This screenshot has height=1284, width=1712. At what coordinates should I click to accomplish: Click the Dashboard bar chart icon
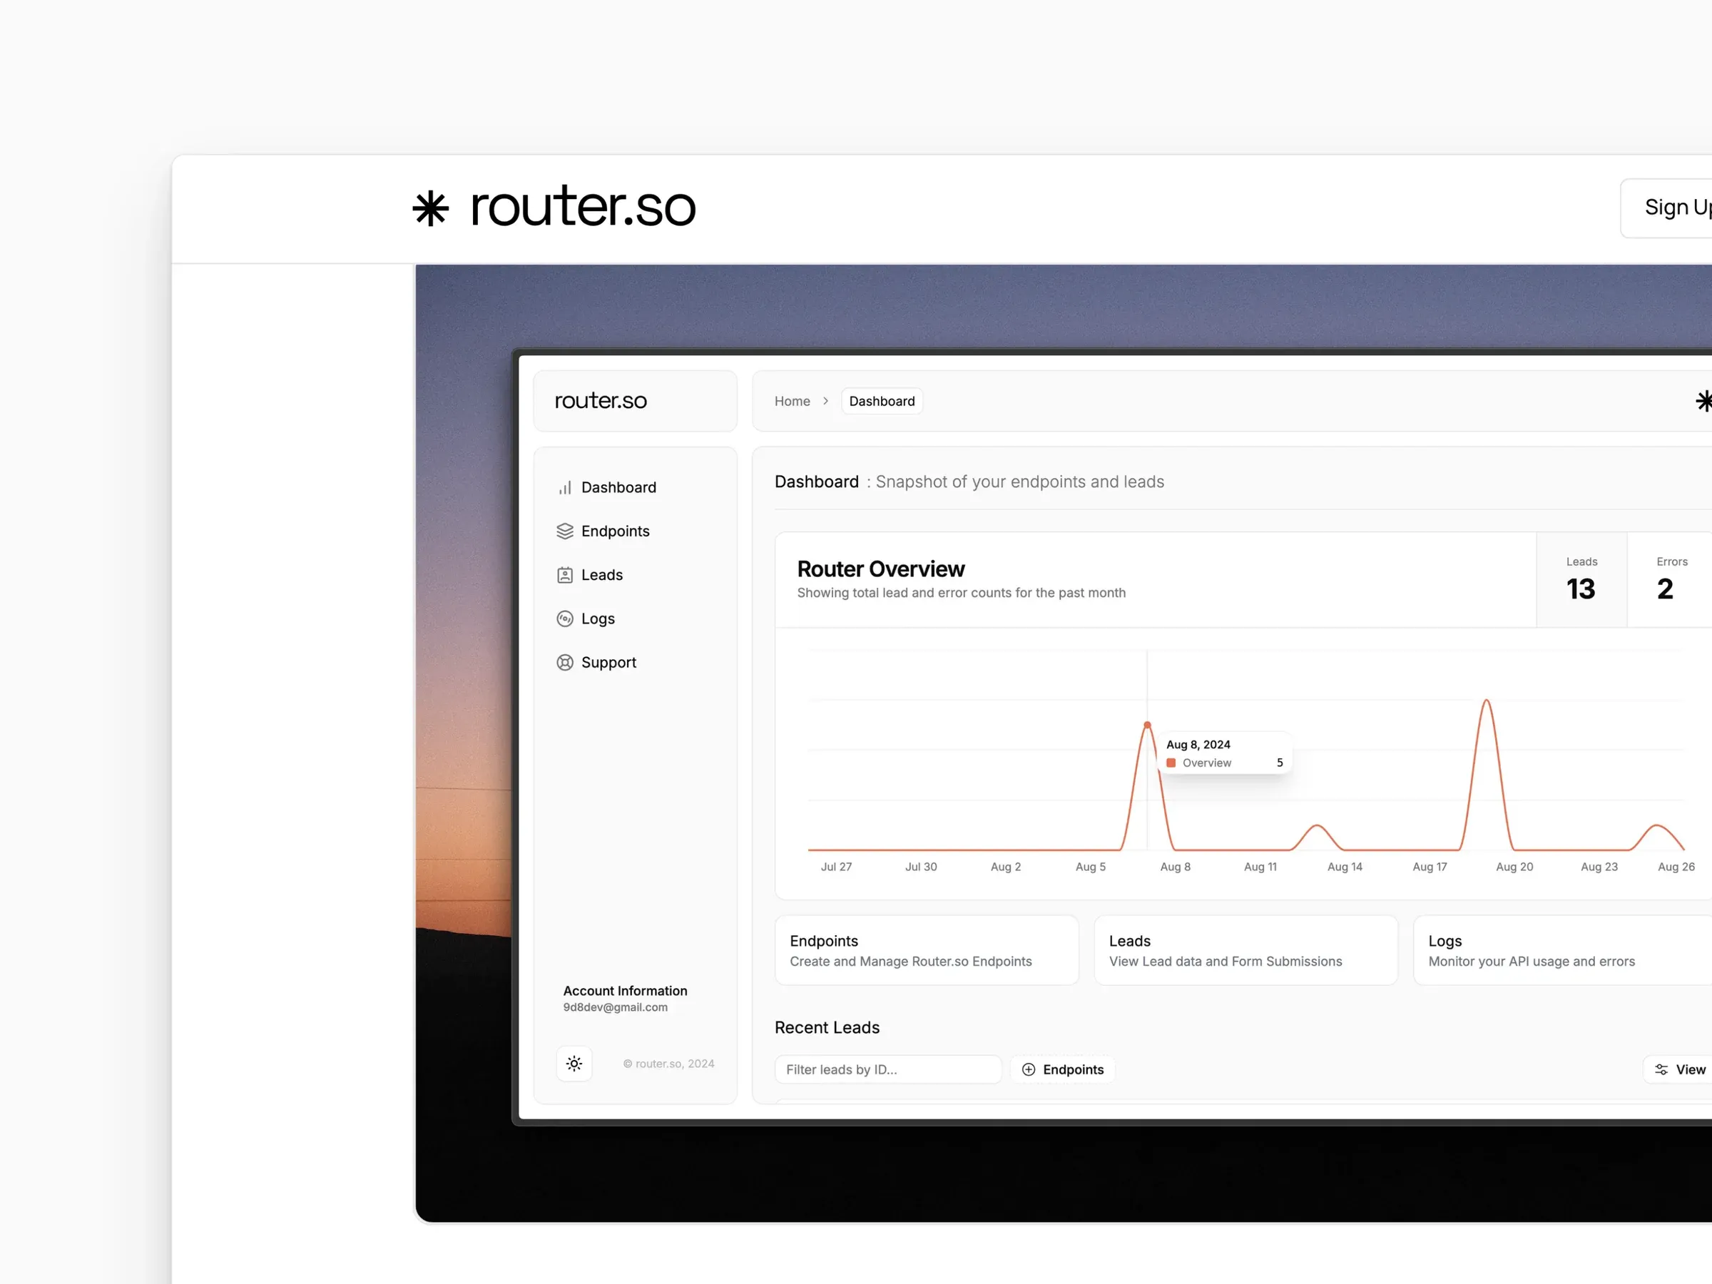pos(565,488)
